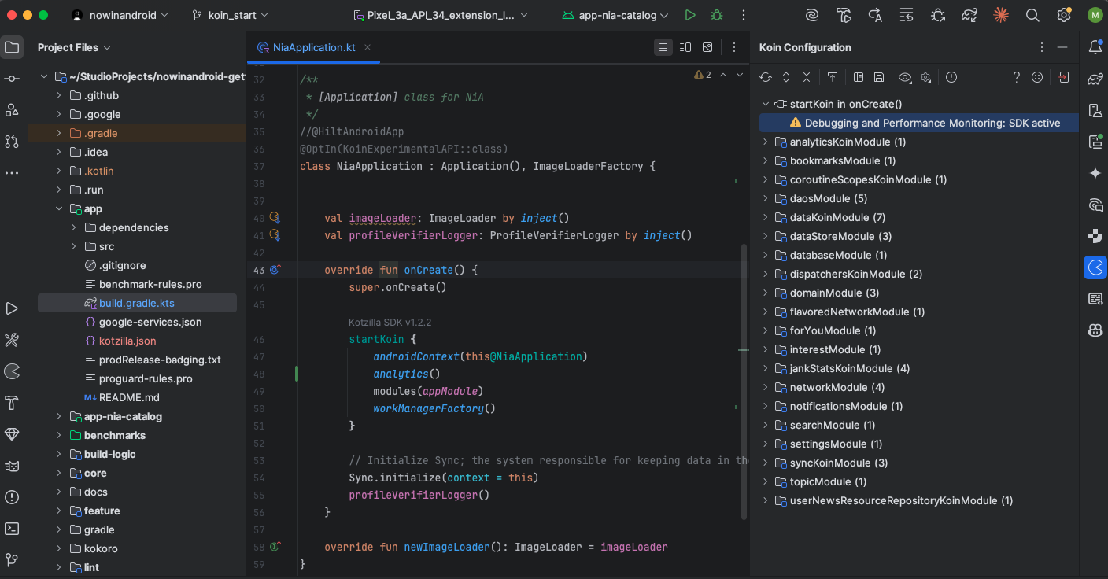
Task: Collapse the app folder in project tree
Action: [59, 209]
